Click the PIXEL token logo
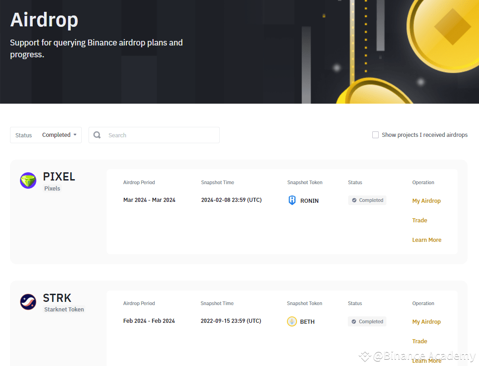 [28, 180]
